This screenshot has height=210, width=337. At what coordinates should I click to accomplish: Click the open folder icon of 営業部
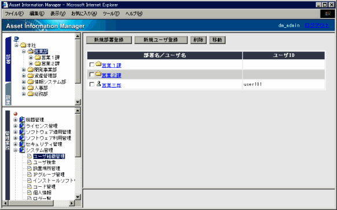(x=31, y=51)
